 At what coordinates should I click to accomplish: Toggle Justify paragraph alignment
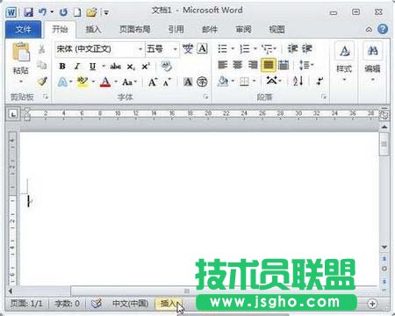[269, 65]
